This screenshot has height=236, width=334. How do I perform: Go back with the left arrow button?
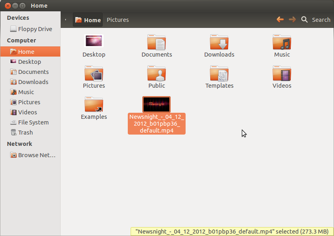click(x=280, y=19)
